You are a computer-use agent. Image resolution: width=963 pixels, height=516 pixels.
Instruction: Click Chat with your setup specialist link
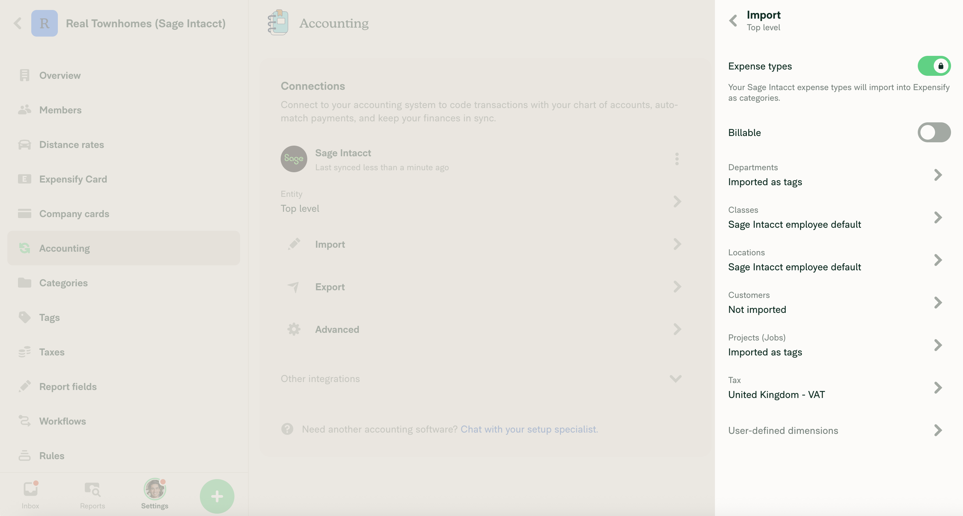coord(529,429)
